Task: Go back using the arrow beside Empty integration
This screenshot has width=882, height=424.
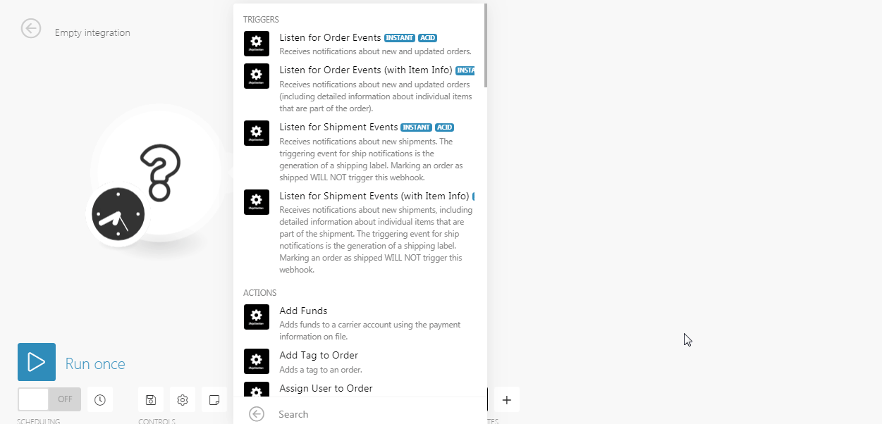Action: 31,28
